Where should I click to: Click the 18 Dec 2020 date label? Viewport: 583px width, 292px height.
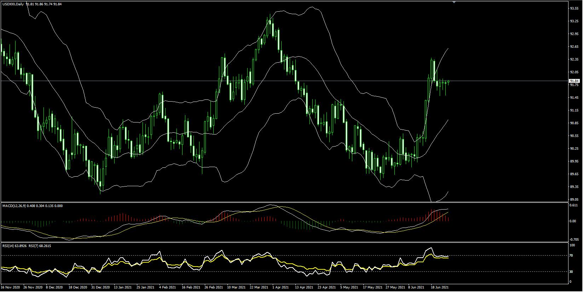[78, 287]
